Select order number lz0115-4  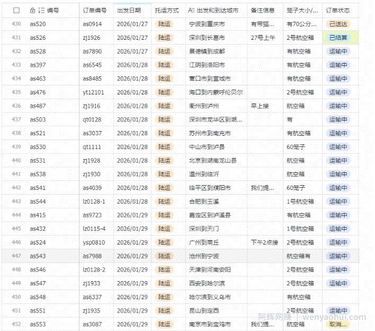(x=94, y=229)
